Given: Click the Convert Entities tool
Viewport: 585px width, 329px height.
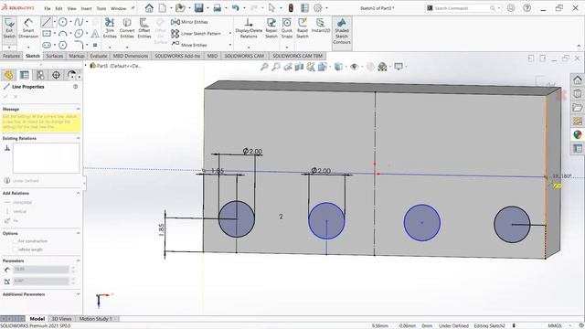Looking at the screenshot, I should (127, 28).
